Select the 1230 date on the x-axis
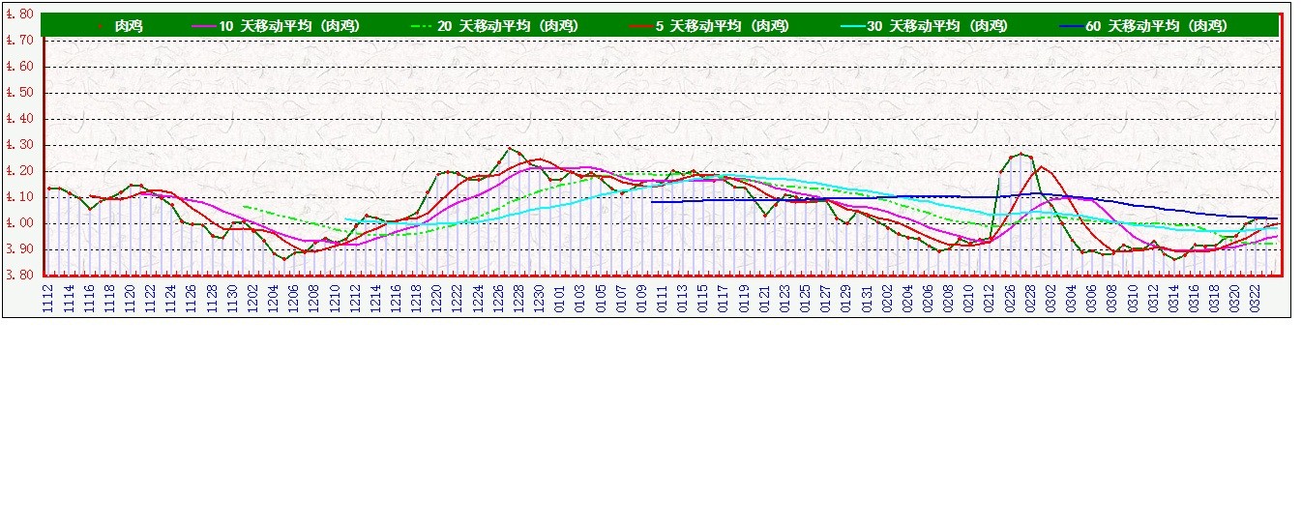Viewport: 1302px width, 523px height. click(x=538, y=296)
